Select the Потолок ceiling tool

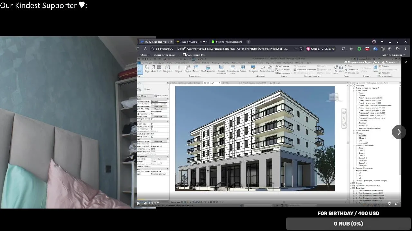196,68
